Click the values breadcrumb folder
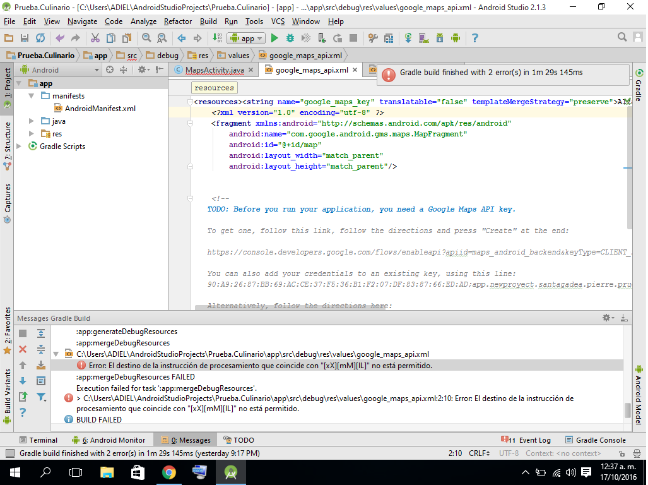Image resolution: width=648 pixels, height=485 pixels. point(233,56)
